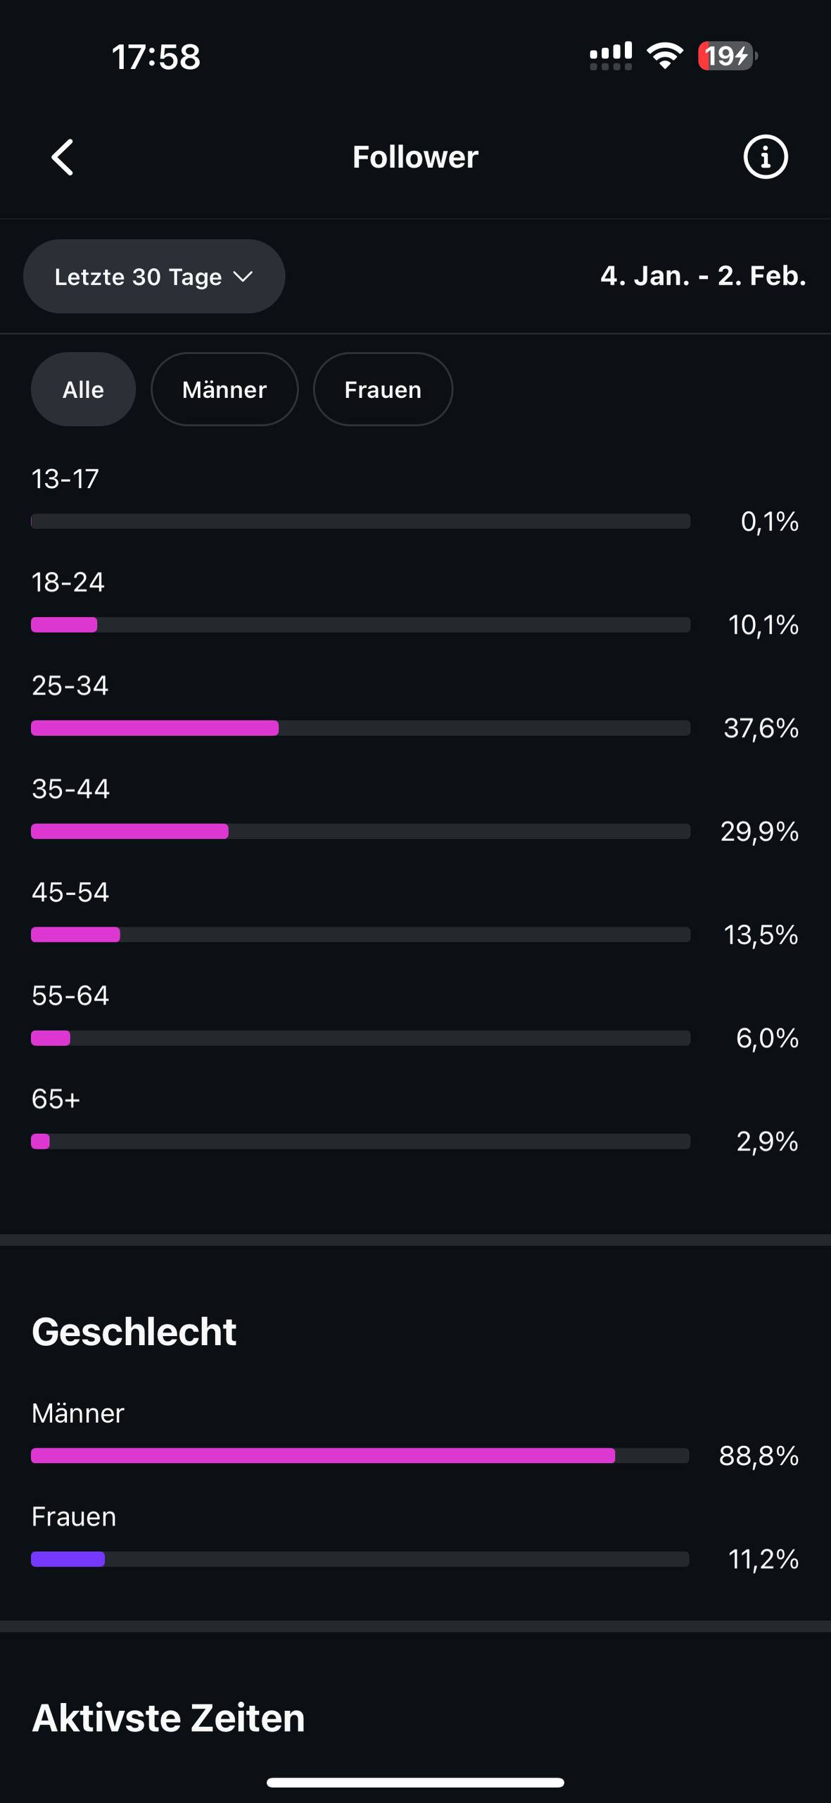Go back using the left arrow icon
831x1803 pixels.
(x=63, y=157)
